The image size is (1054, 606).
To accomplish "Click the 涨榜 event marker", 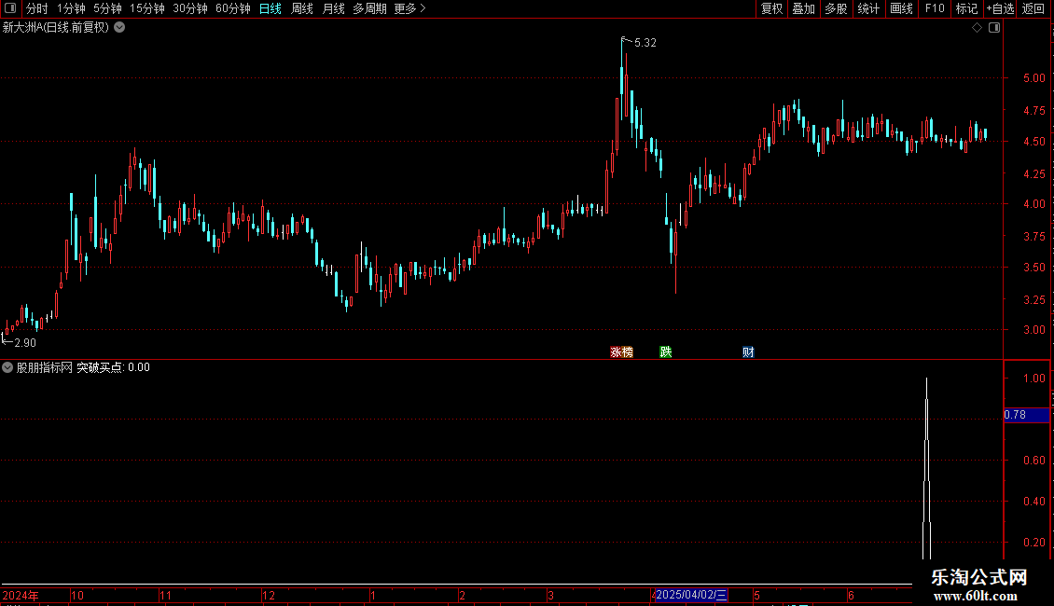I will [x=621, y=352].
